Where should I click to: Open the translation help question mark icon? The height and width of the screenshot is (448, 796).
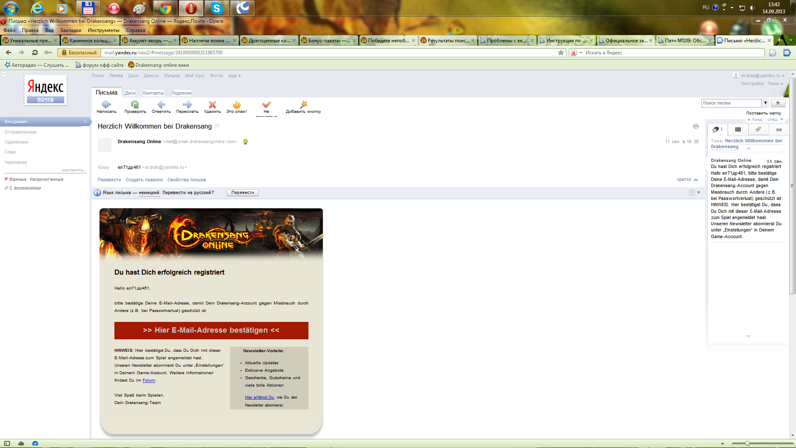coord(692,192)
